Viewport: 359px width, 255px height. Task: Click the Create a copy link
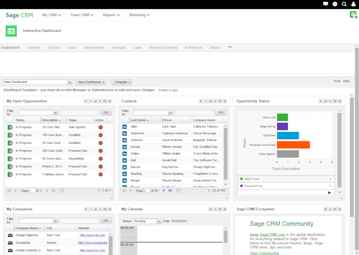click(x=168, y=90)
